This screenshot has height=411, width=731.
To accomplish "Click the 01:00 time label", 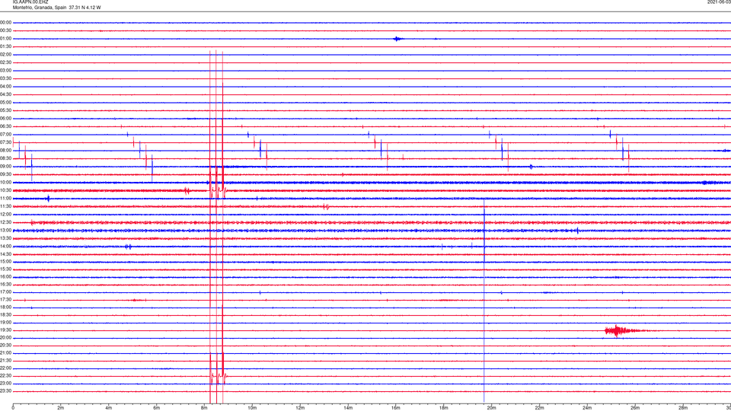I will point(5,39).
